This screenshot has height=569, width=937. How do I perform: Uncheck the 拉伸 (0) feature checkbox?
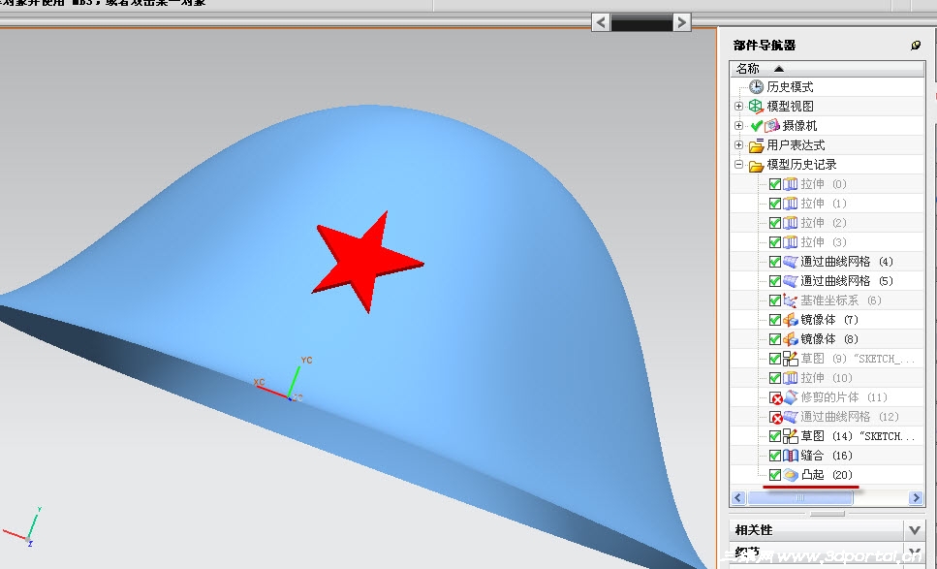(775, 184)
